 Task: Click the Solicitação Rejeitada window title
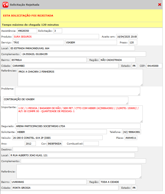[x=25, y=5]
